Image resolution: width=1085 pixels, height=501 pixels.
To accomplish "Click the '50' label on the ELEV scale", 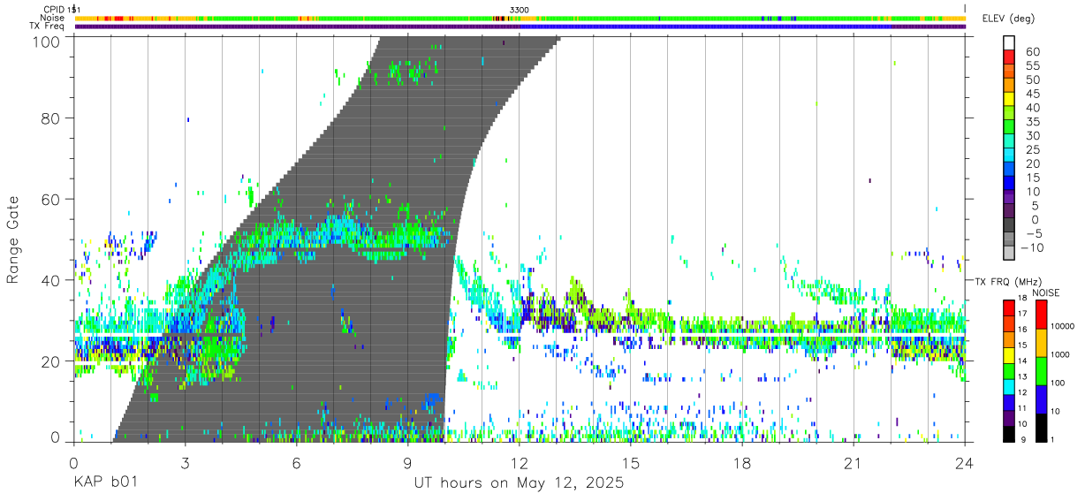I will (1032, 80).
